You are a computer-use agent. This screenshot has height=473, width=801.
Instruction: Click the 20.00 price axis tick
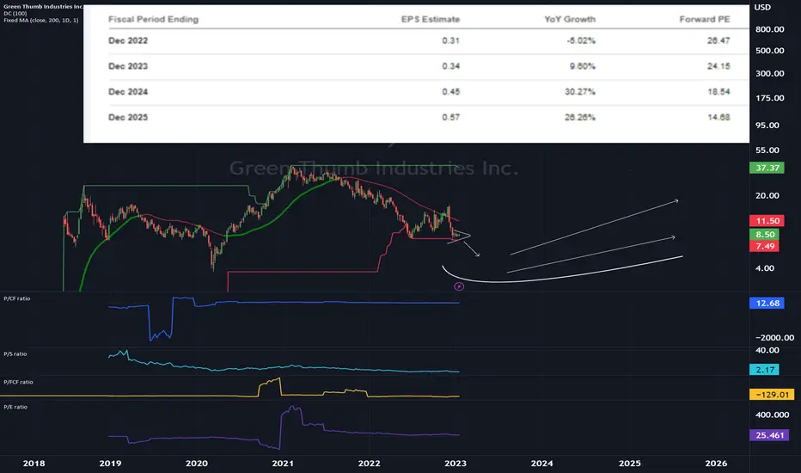click(767, 195)
